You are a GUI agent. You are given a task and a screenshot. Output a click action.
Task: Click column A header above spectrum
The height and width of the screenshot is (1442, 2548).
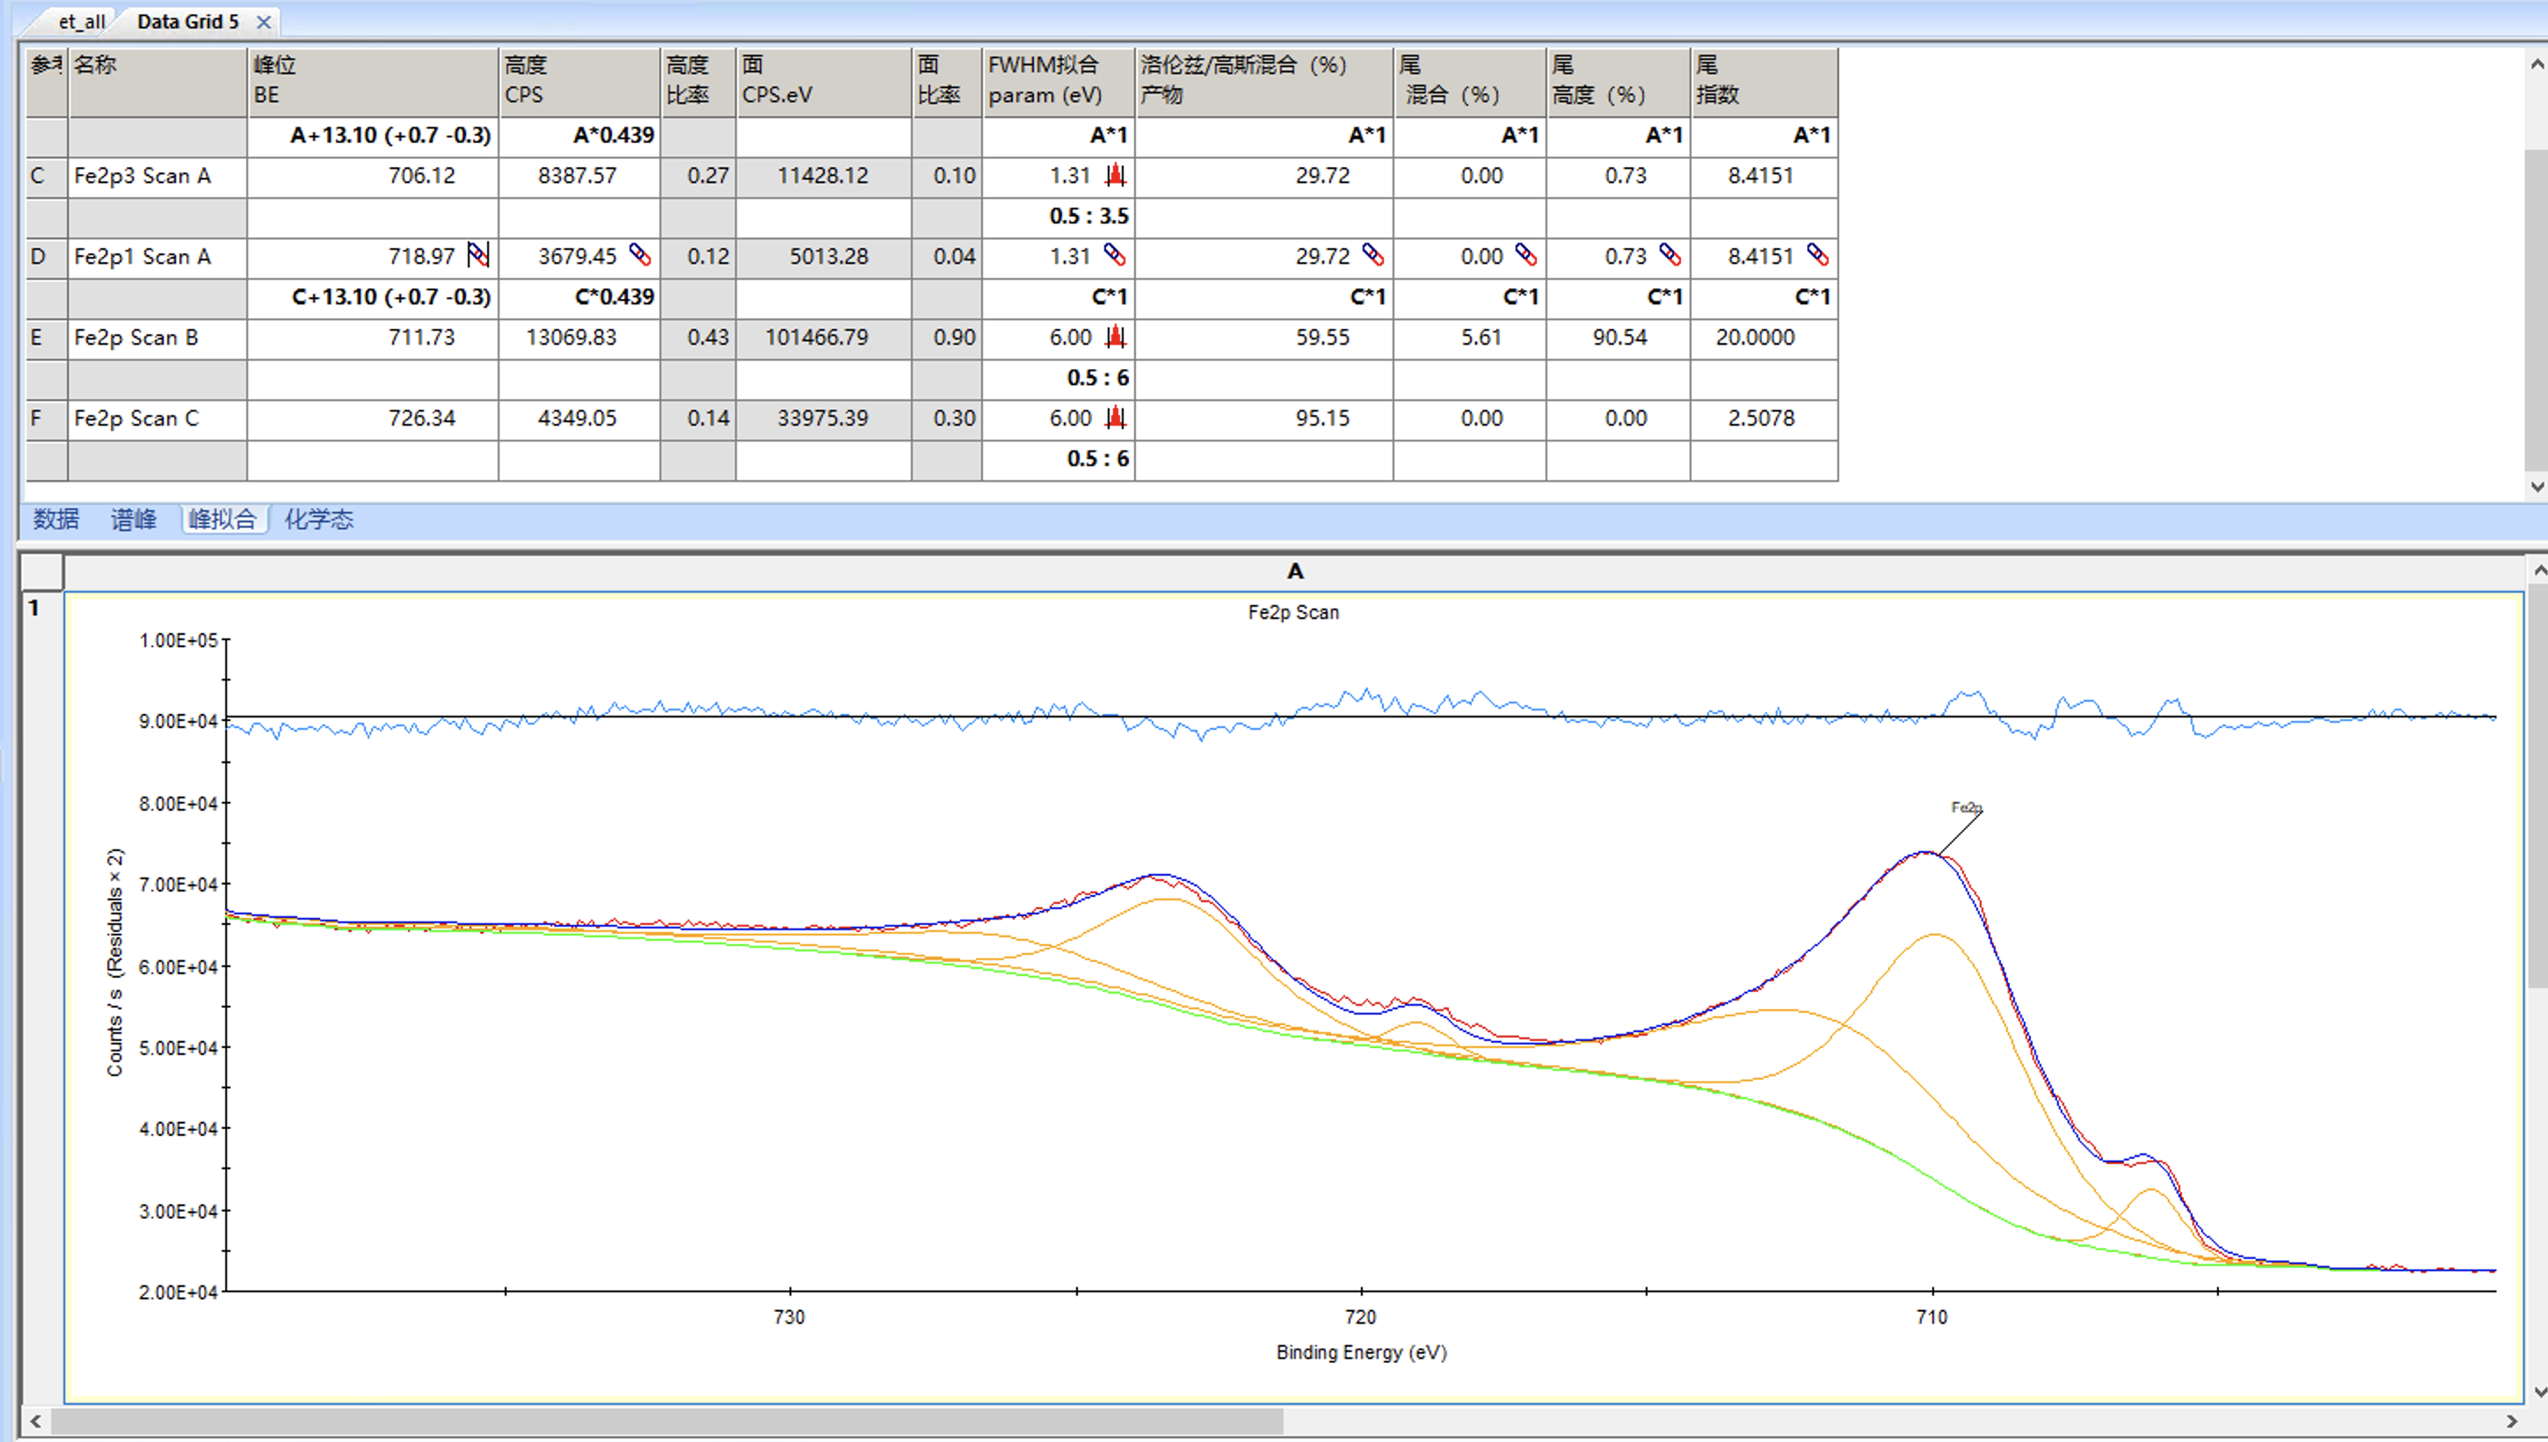pos(1293,572)
